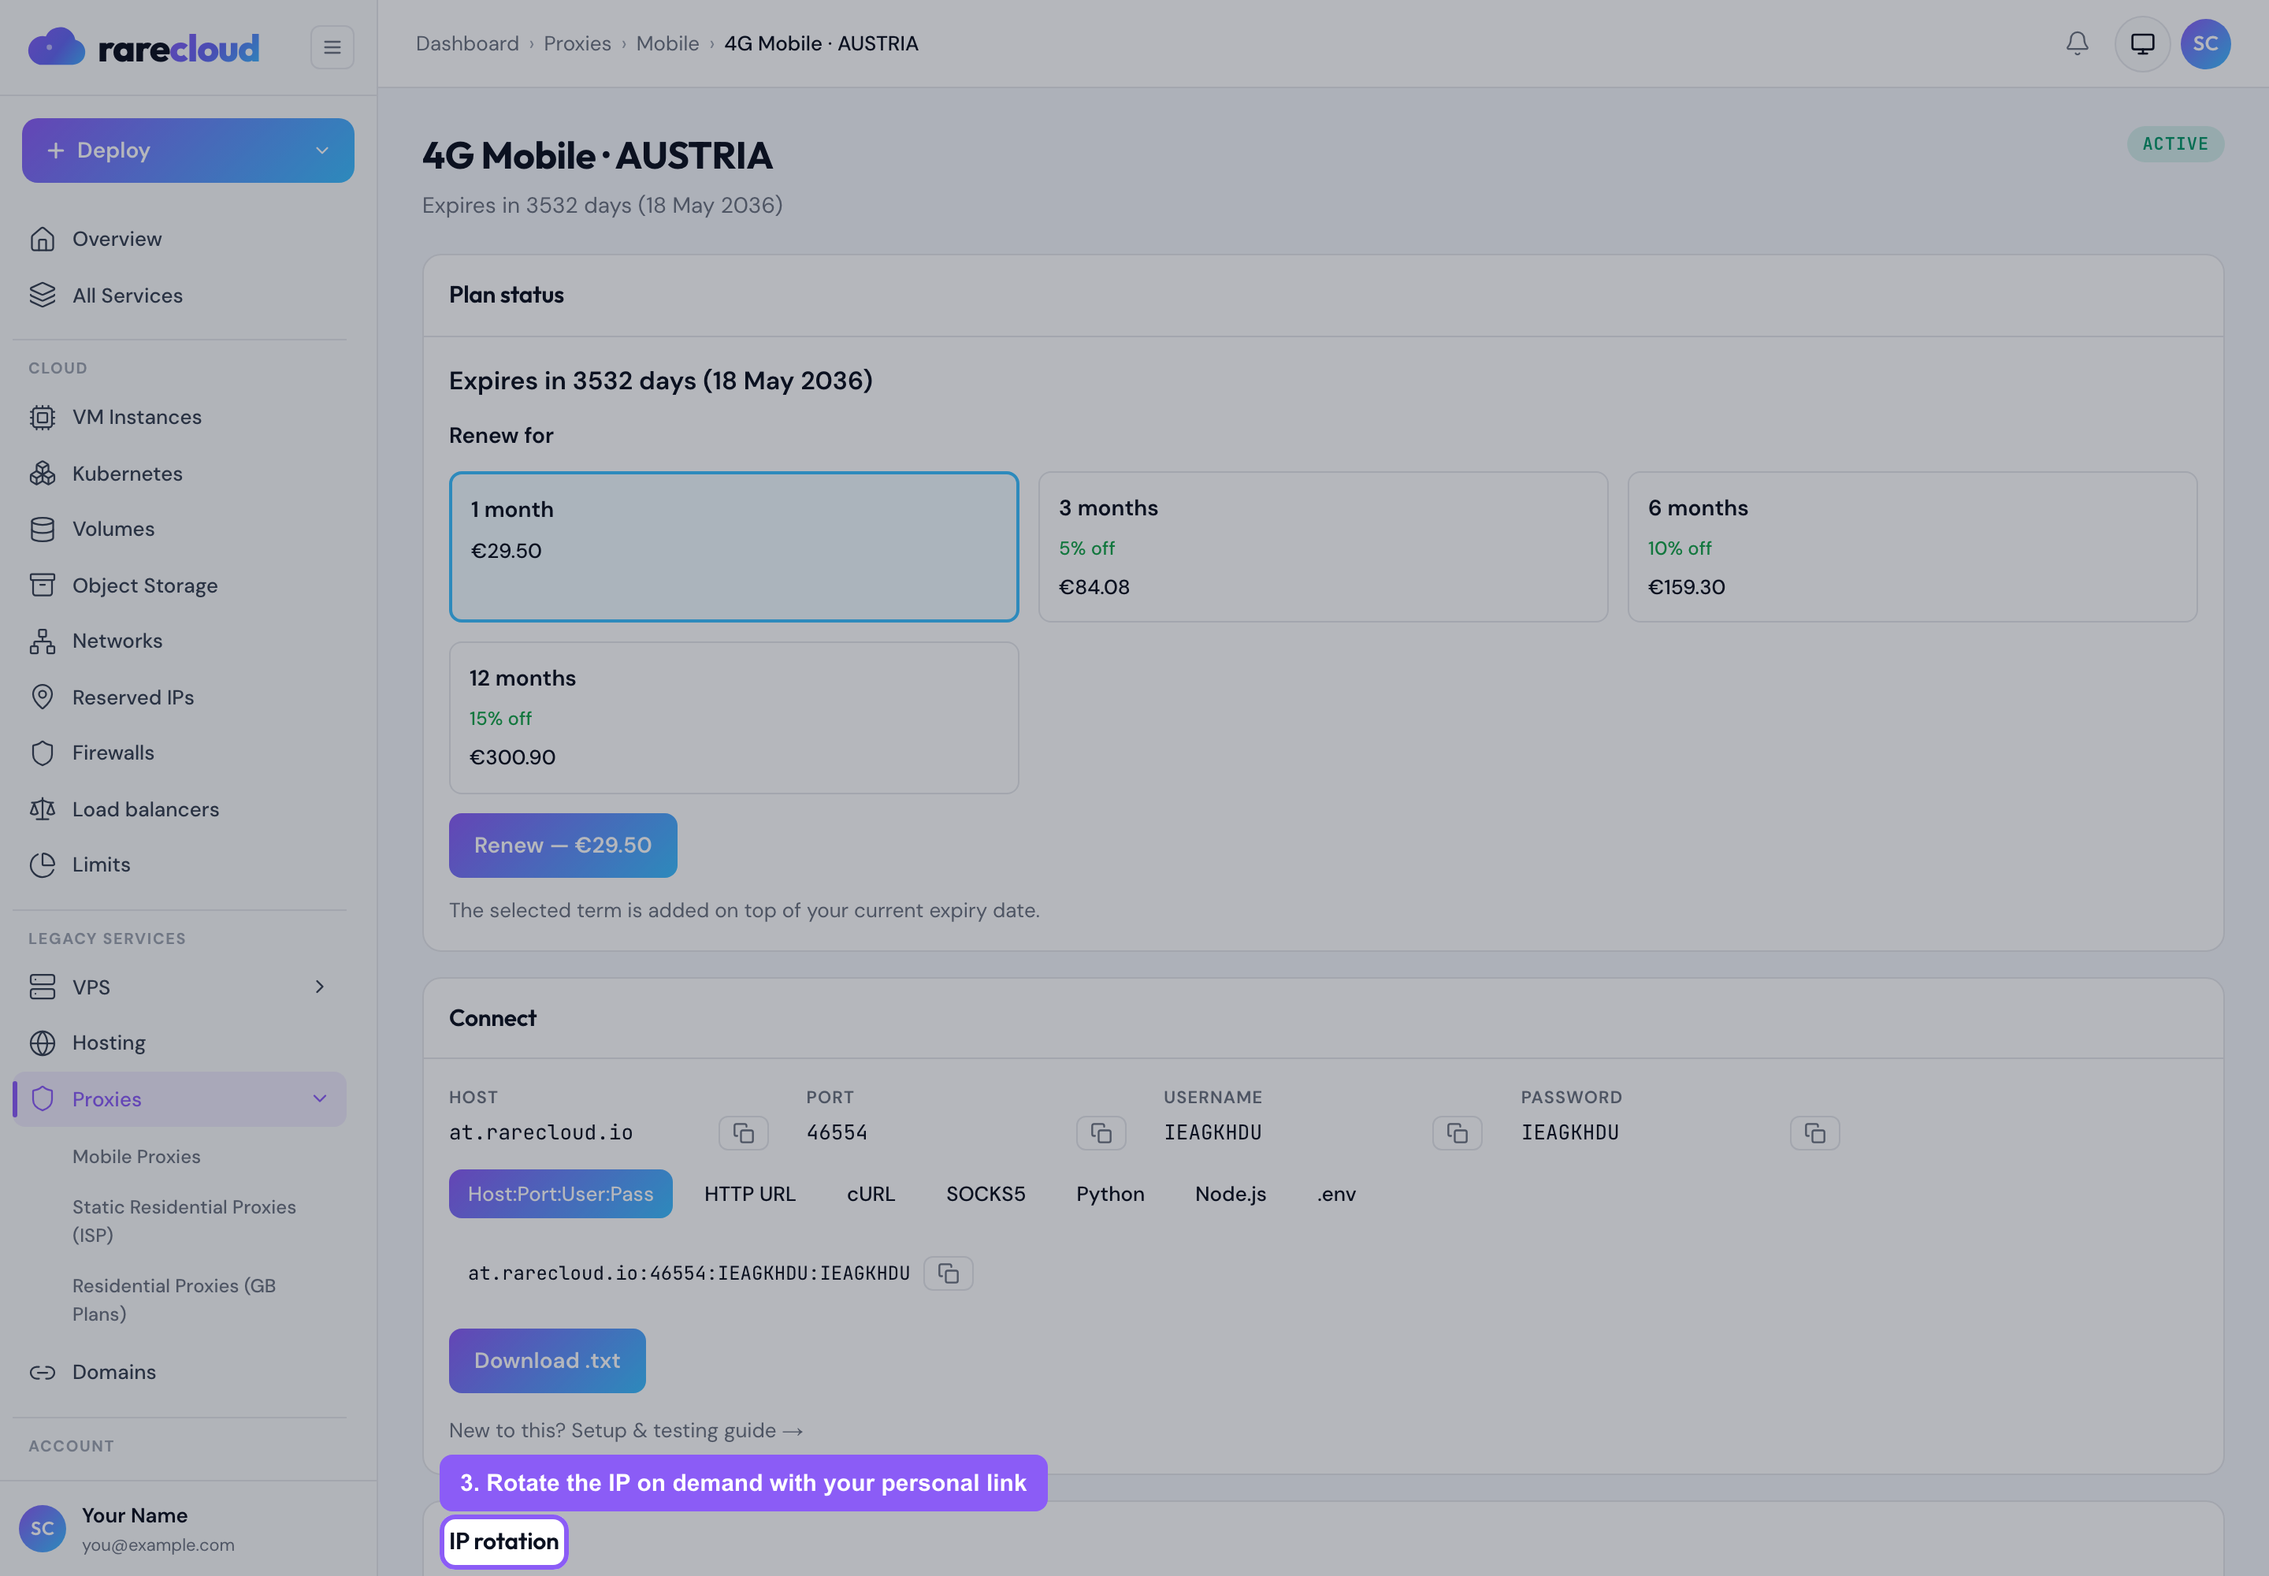Collapse the Proxies submenu chevron
Screen dimensions: 2269x1576
tap(319, 1098)
